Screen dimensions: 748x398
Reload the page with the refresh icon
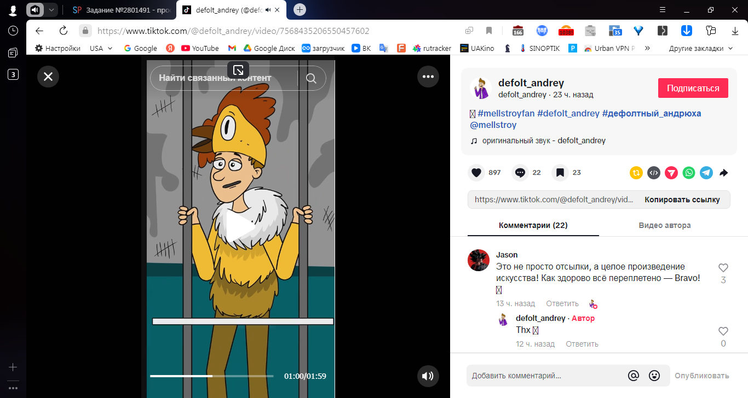64,31
